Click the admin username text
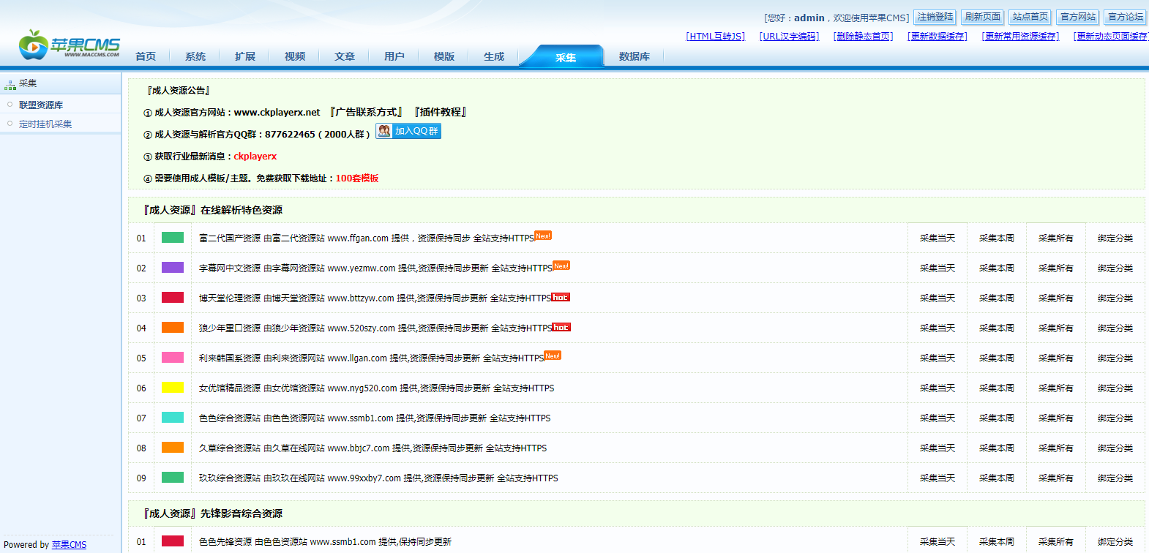 point(809,18)
